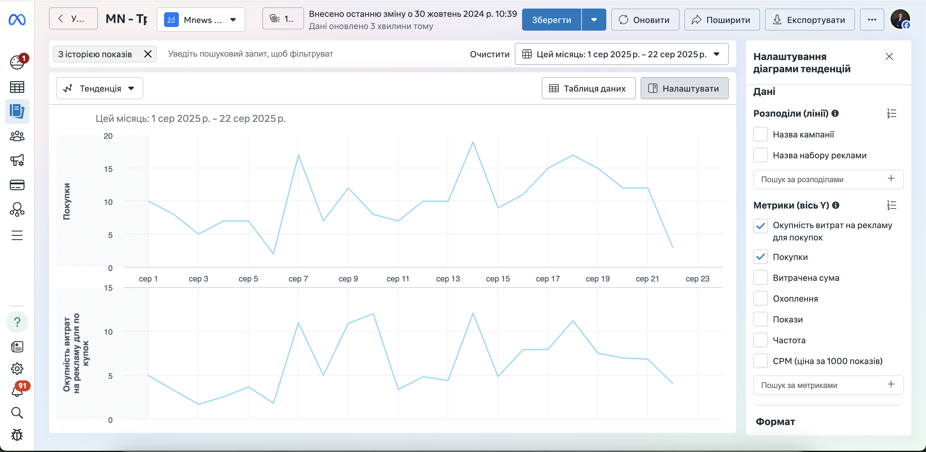Open the advertising settings megaphone icon
The height and width of the screenshot is (452, 926).
17,160
